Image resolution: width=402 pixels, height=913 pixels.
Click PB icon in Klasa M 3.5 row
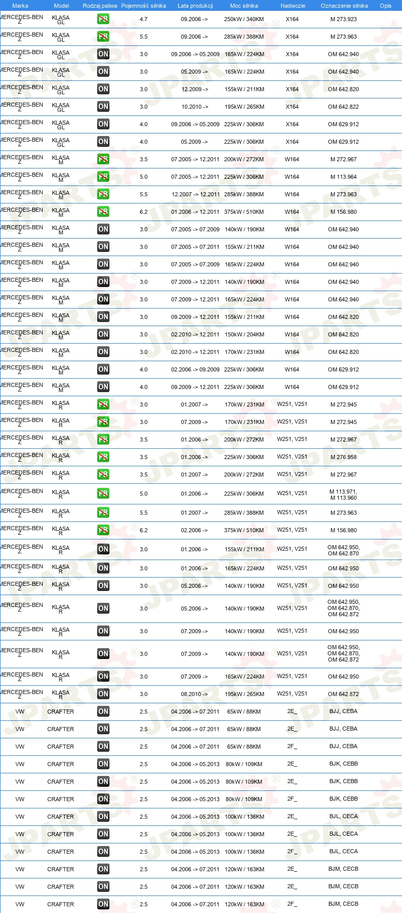point(103,159)
